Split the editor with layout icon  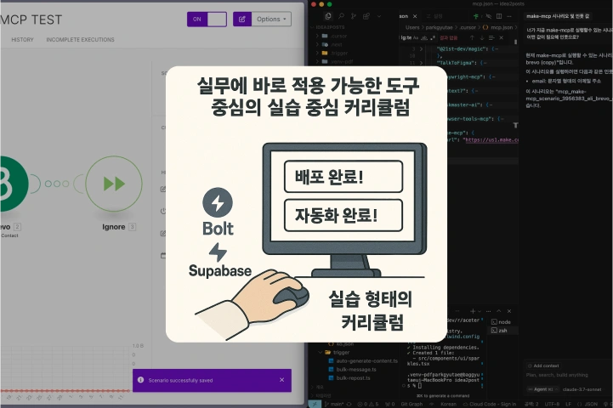click(499, 16)
